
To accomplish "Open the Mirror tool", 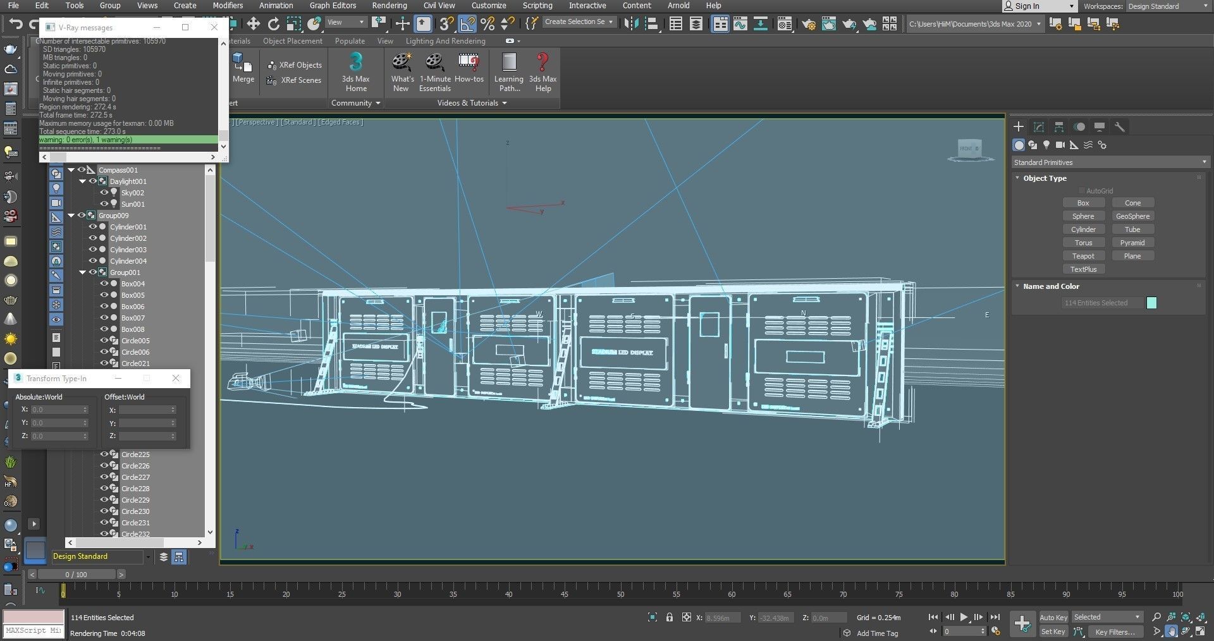I will tap(630, 24).
